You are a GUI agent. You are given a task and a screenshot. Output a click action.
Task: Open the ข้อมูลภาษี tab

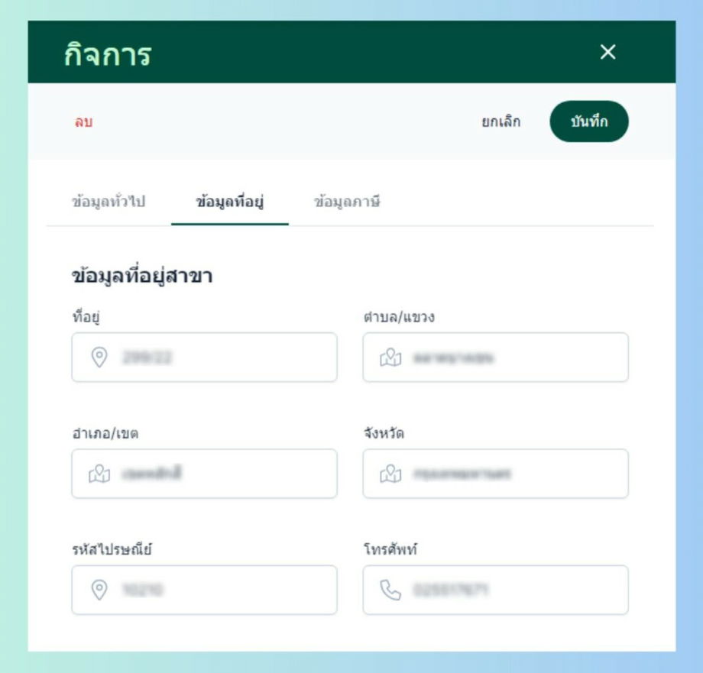[x=347, y=202]
